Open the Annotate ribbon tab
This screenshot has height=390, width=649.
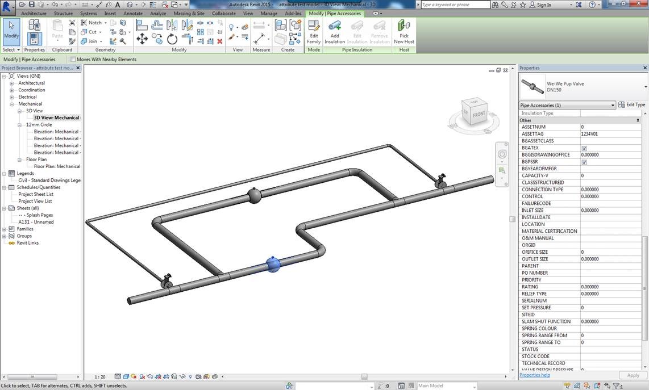[134, 13]
